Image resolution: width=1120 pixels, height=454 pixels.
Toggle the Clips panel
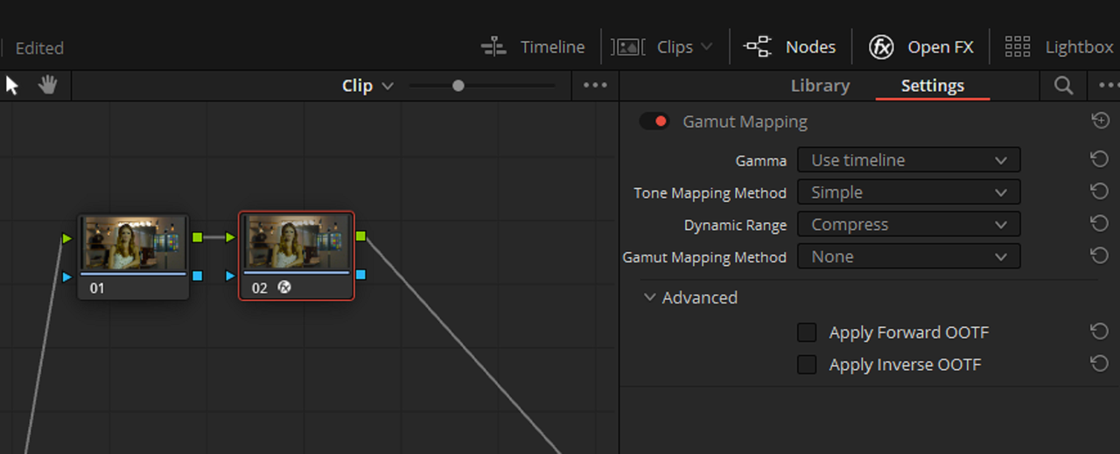point(652,47)
